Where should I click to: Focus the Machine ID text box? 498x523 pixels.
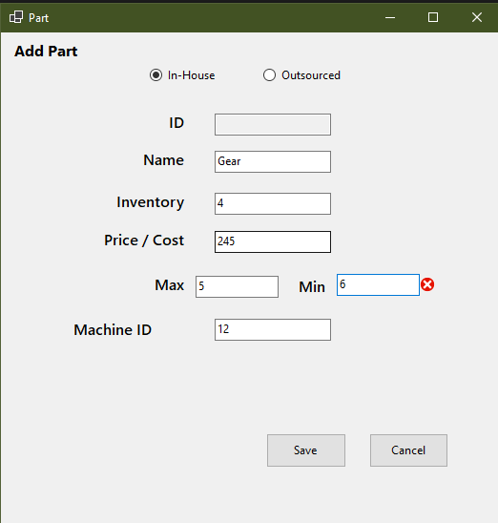click(273, 329)
